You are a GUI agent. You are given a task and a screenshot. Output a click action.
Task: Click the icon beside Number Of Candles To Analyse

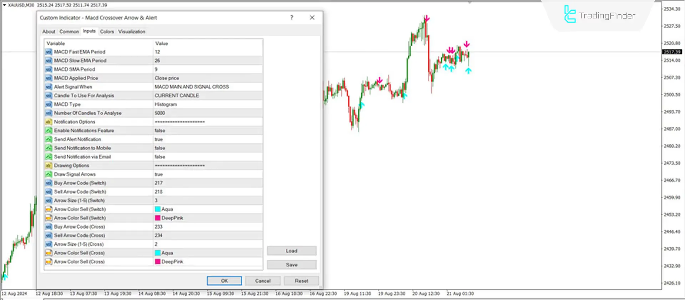point(49,113)
